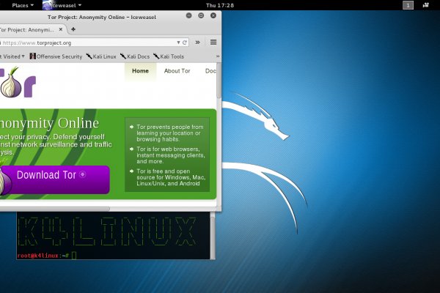Open the Kali Linux bookmark

point(103,56)
